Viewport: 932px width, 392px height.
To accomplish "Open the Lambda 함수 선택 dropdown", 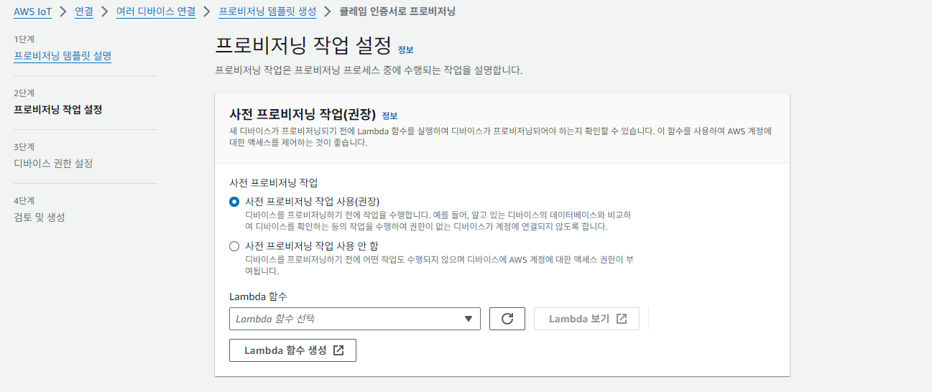I will tap(355, 319).
